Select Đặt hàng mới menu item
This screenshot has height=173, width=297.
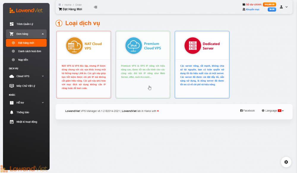pos(26,43)
